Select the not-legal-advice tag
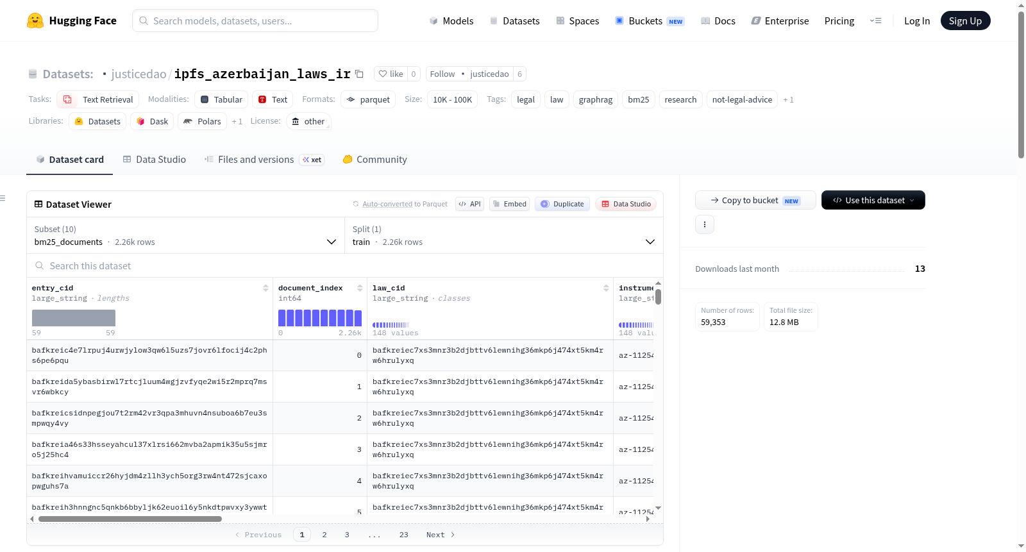This screenshot has width=1026, height=552. [x=742, y=99]
